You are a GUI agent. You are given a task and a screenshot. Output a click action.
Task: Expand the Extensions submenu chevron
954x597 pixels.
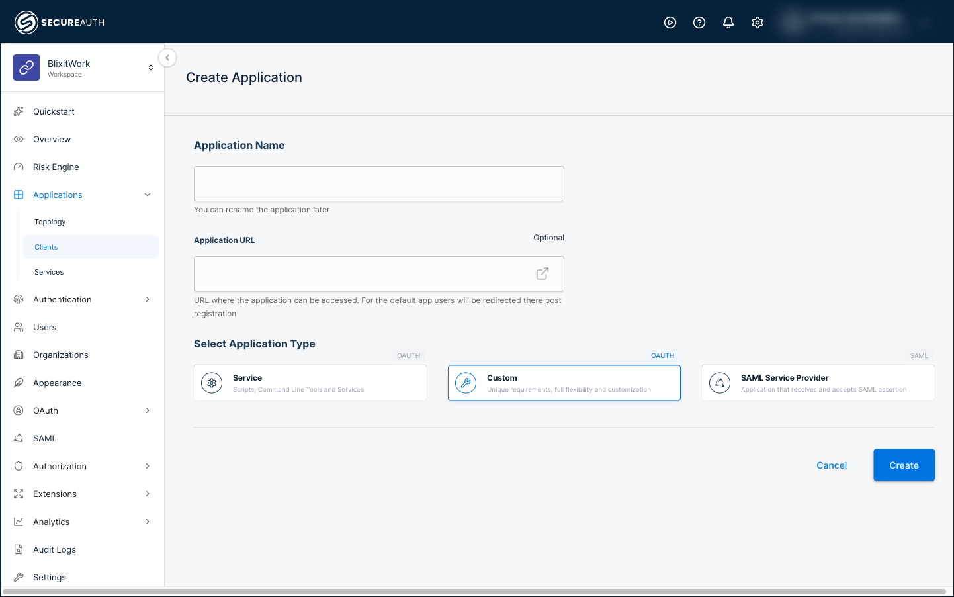[148, 494]
